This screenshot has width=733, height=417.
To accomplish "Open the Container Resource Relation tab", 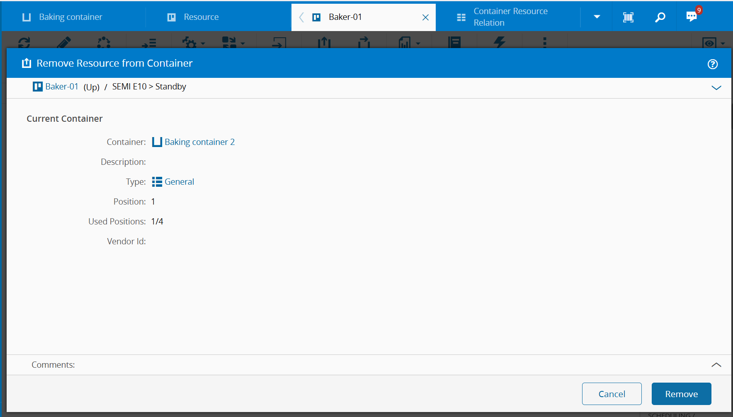I will click(x=508, y=17).
